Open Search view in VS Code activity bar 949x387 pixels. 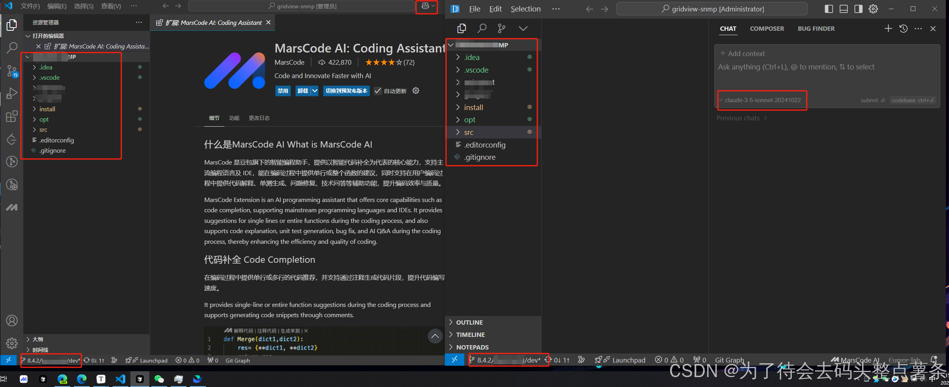point(12,48)
